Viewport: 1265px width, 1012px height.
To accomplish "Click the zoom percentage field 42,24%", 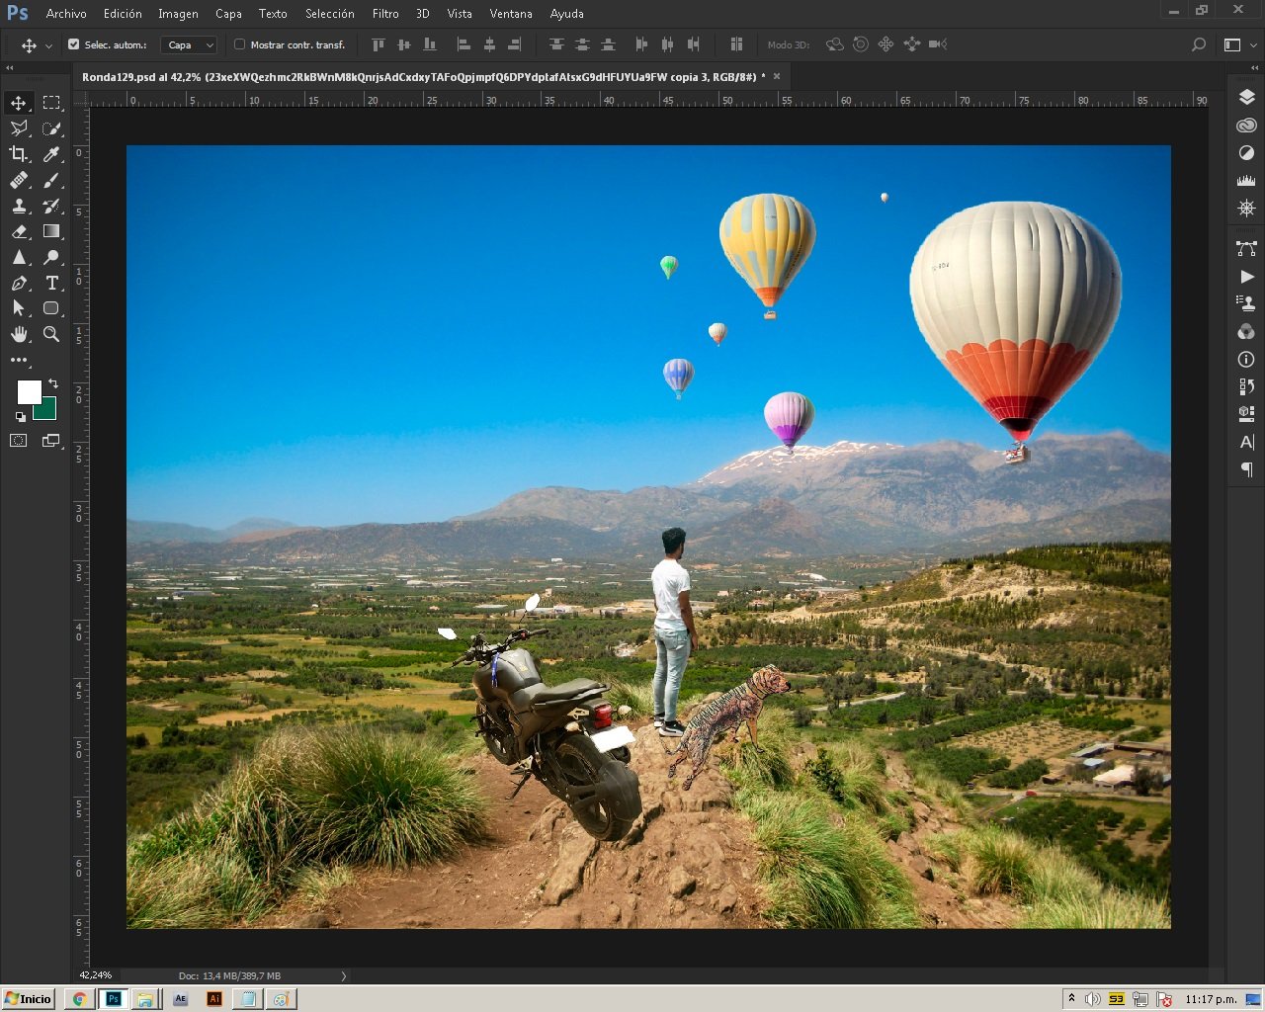I will click(x=96, y=975).
